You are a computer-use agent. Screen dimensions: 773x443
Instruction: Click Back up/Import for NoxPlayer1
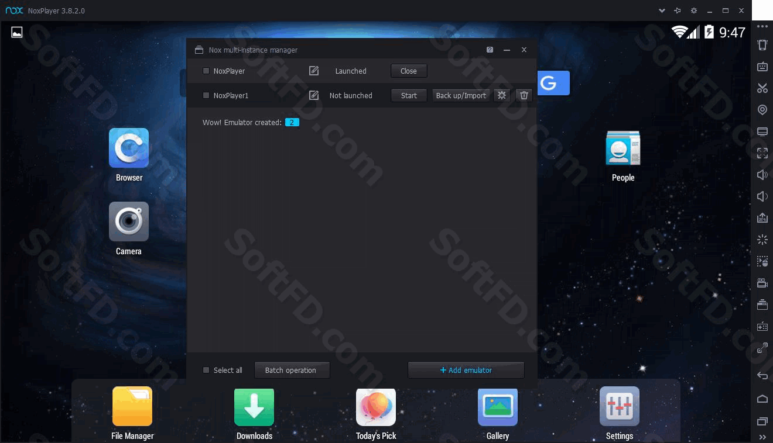point(461,95)
